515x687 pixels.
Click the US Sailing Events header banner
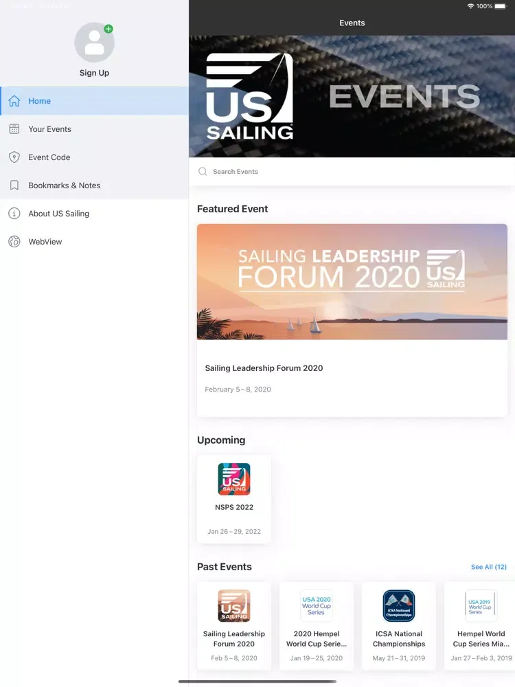pos(352,96)
